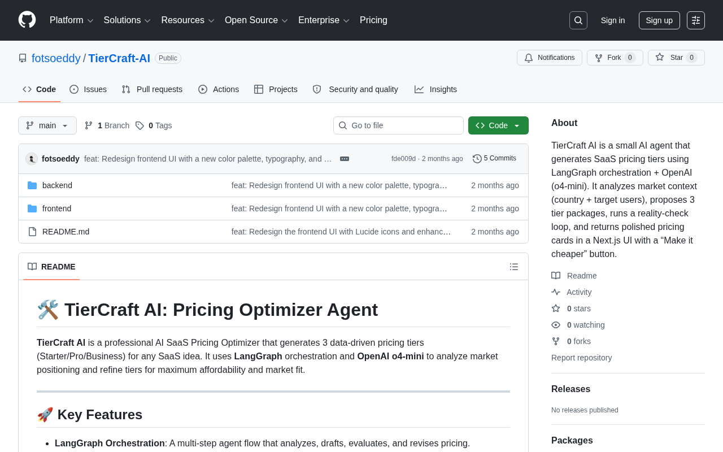Click the Sign in link
723x452 pixels.
tap(613, 20)
